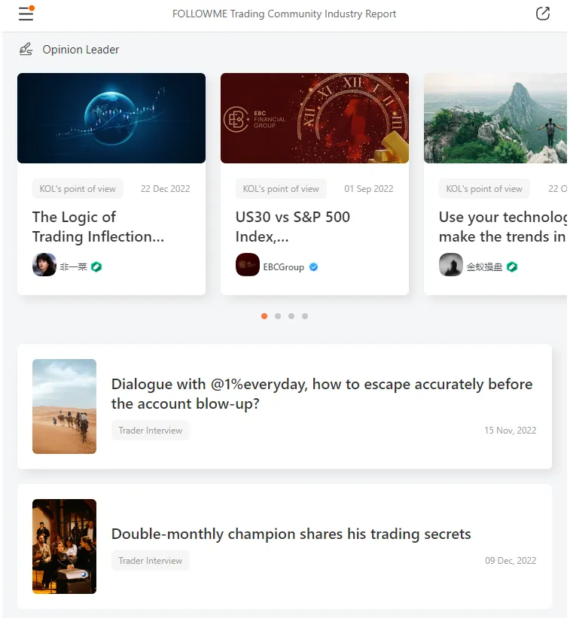Click Trader Interview tag on 1%everyday dialogue
570x618 pixels.
click(x=151, y=431)
